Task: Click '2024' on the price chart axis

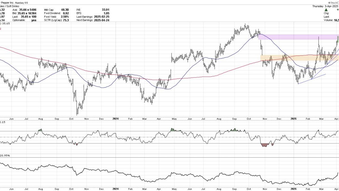Action: pos(116,119)
